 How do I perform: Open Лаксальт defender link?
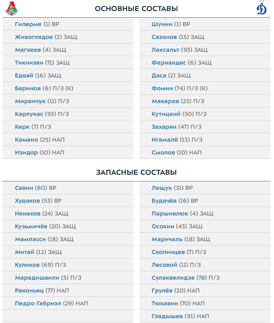click(166, 50)
